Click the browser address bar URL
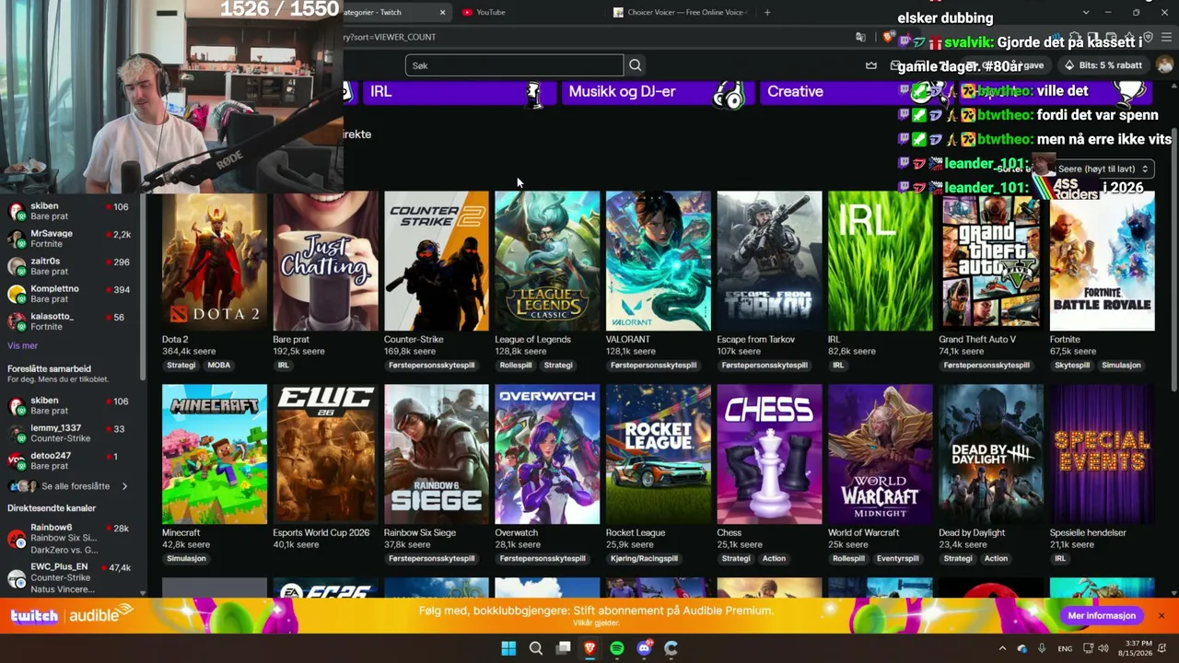Viewport: 1179px width, 663px height. click(x=391, y=37)
